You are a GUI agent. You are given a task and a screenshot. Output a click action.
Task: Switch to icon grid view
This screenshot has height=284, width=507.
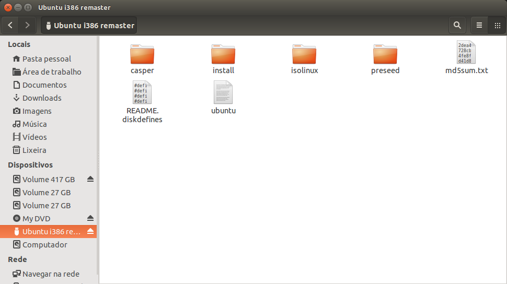coord(497,25)
